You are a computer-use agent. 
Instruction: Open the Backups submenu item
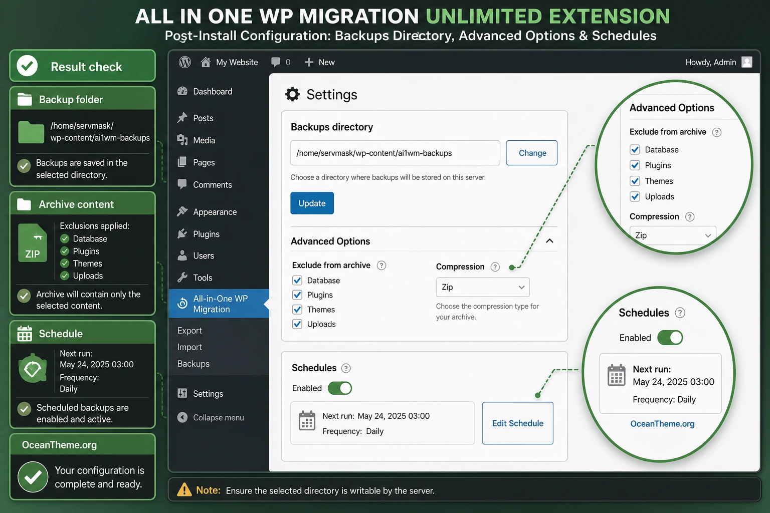[x=194, y=364]
